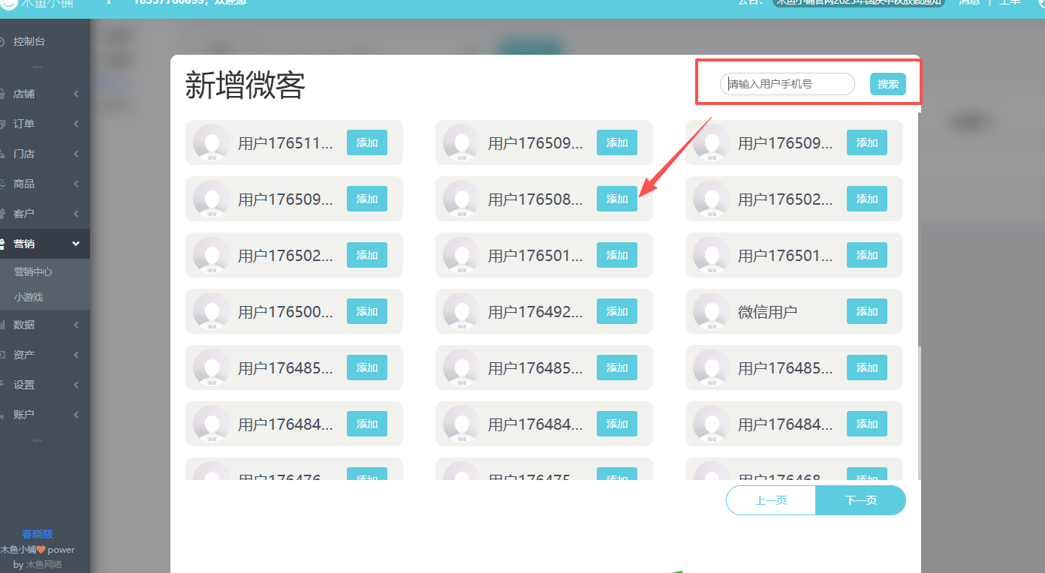
Task: Go to next page with 下一页
Action: pos(860,500)
